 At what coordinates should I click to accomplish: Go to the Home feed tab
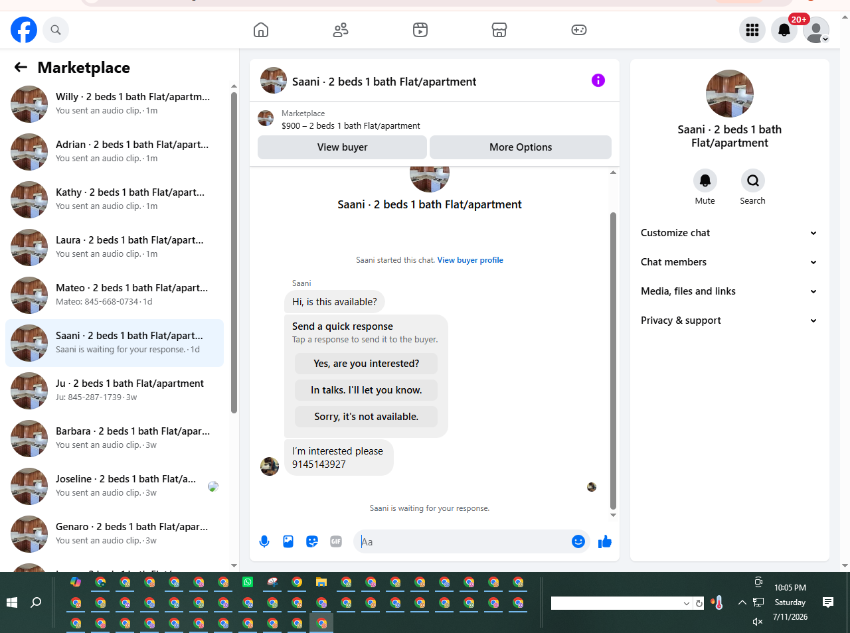point(261,30)
